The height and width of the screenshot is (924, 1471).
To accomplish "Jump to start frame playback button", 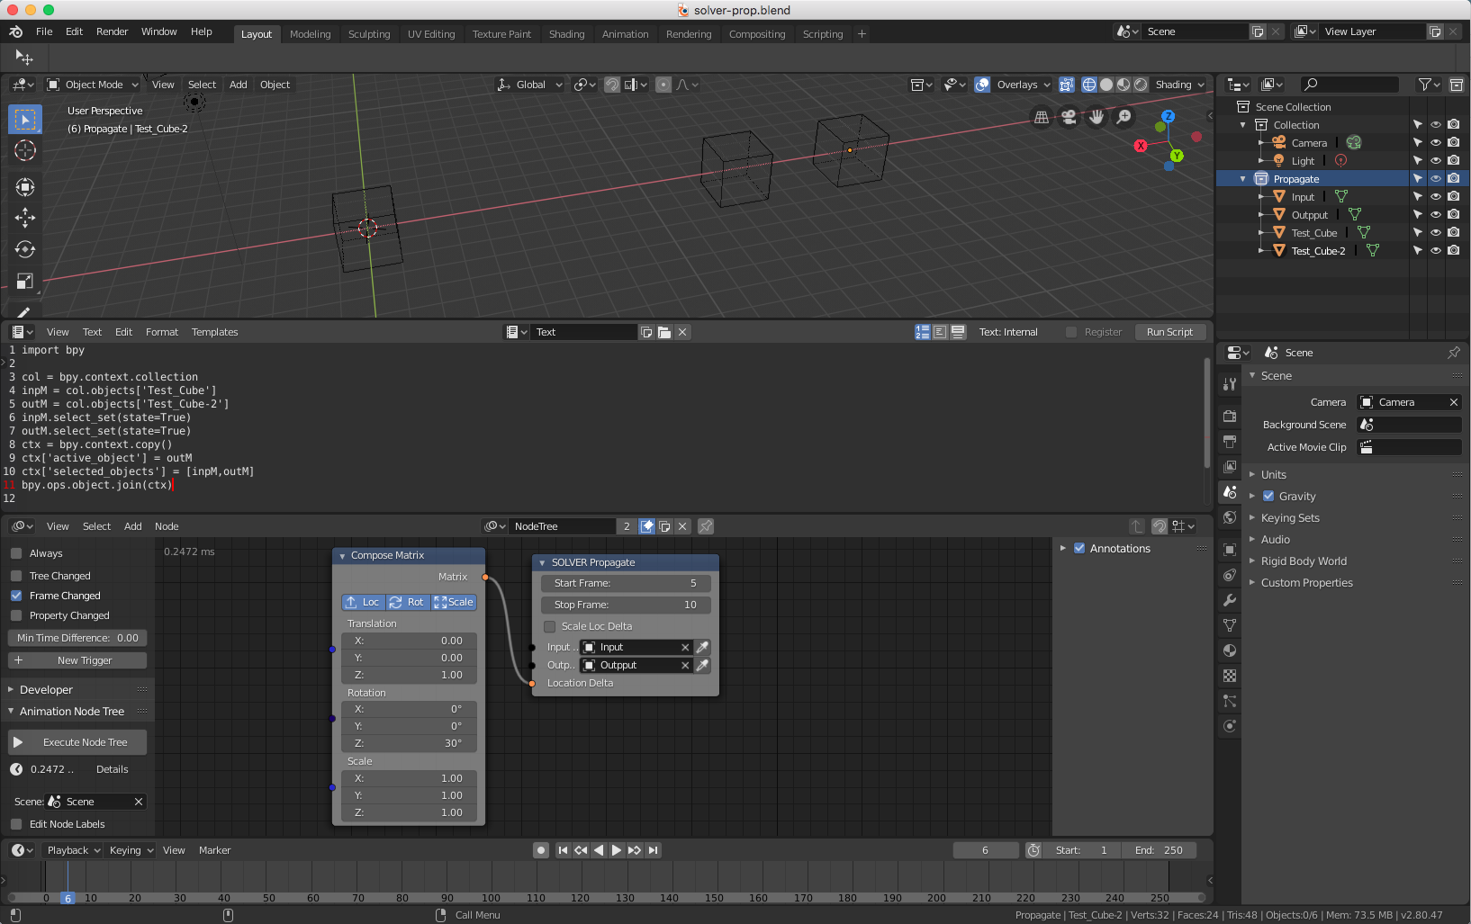I will [x=563, y=850].
